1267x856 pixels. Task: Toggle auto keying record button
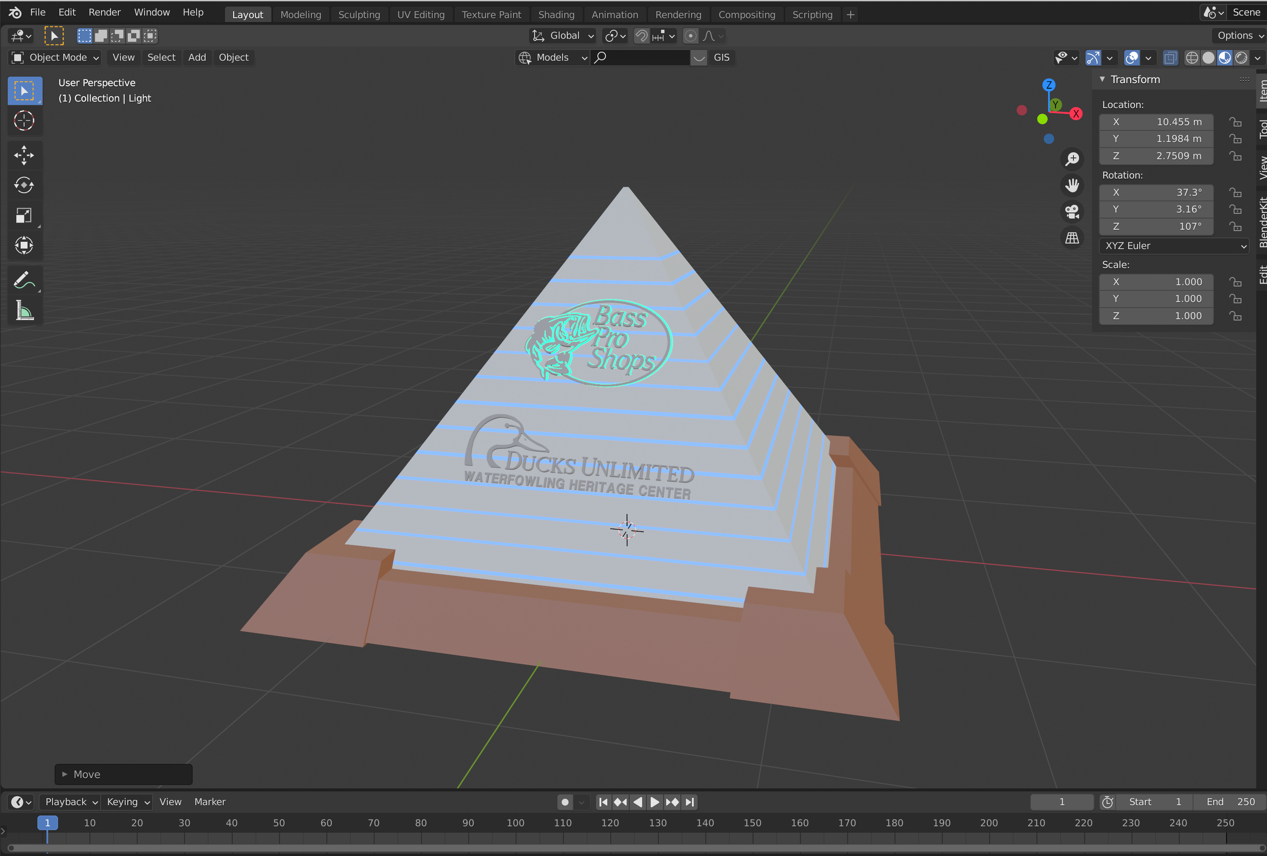(566, 802)
